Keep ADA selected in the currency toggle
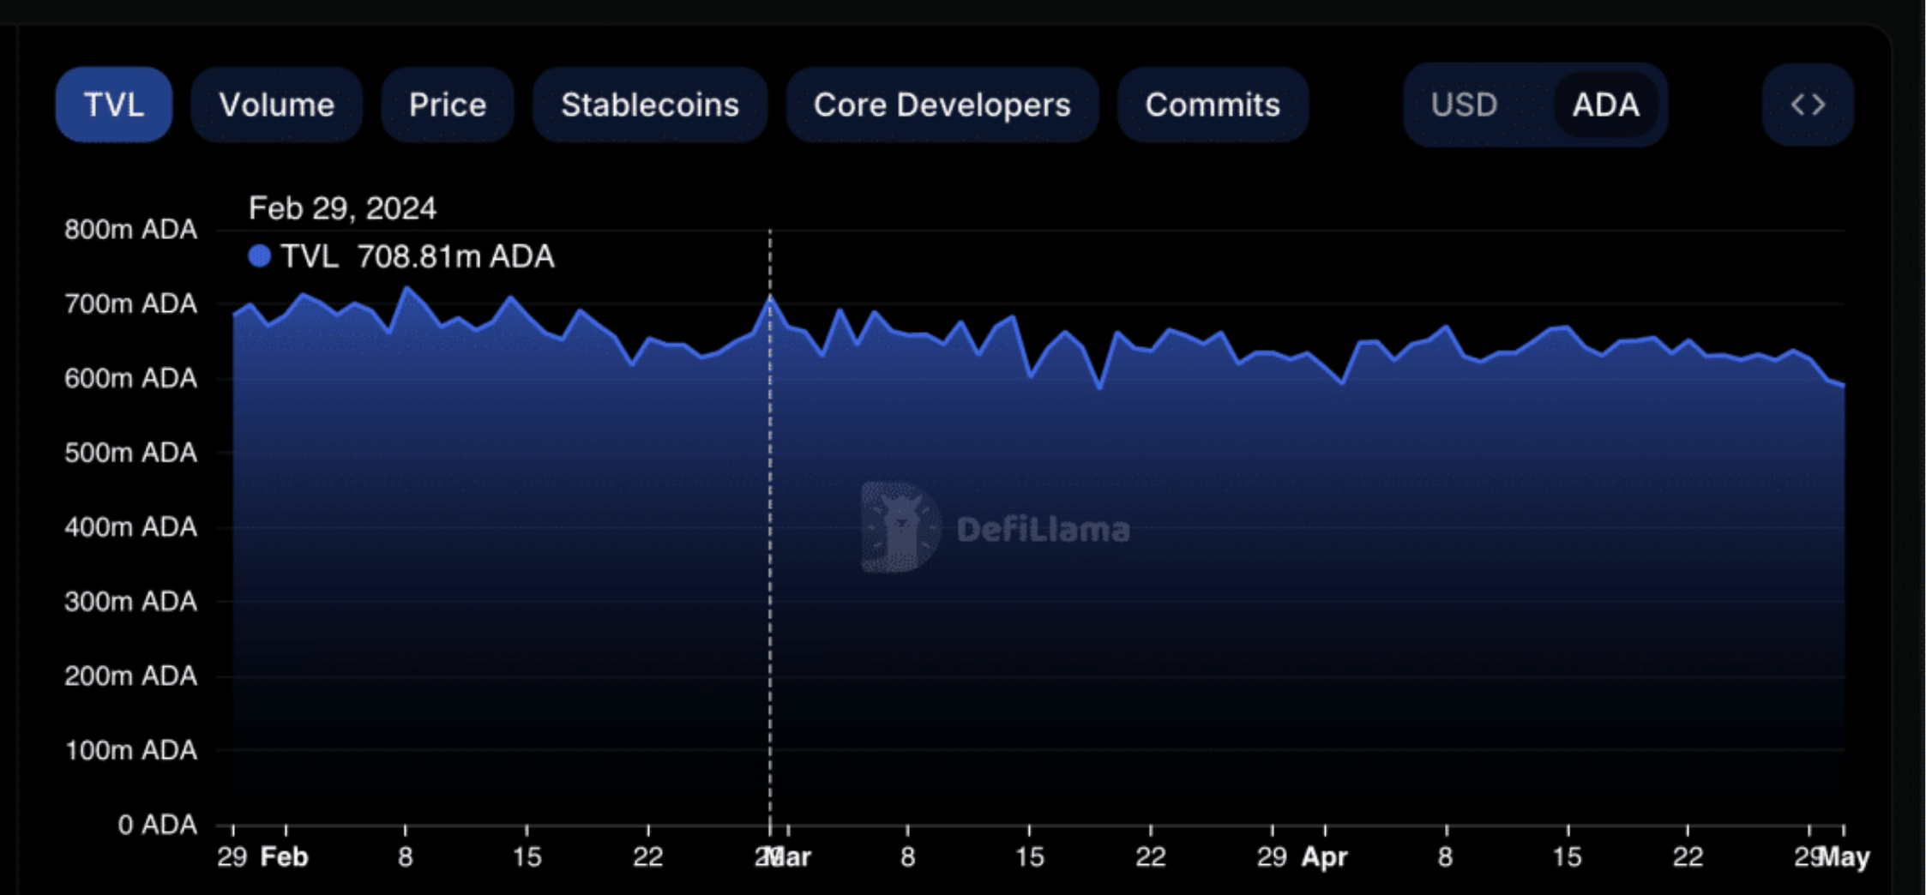The image size is (1926, 895). (x=1605, y=105)
